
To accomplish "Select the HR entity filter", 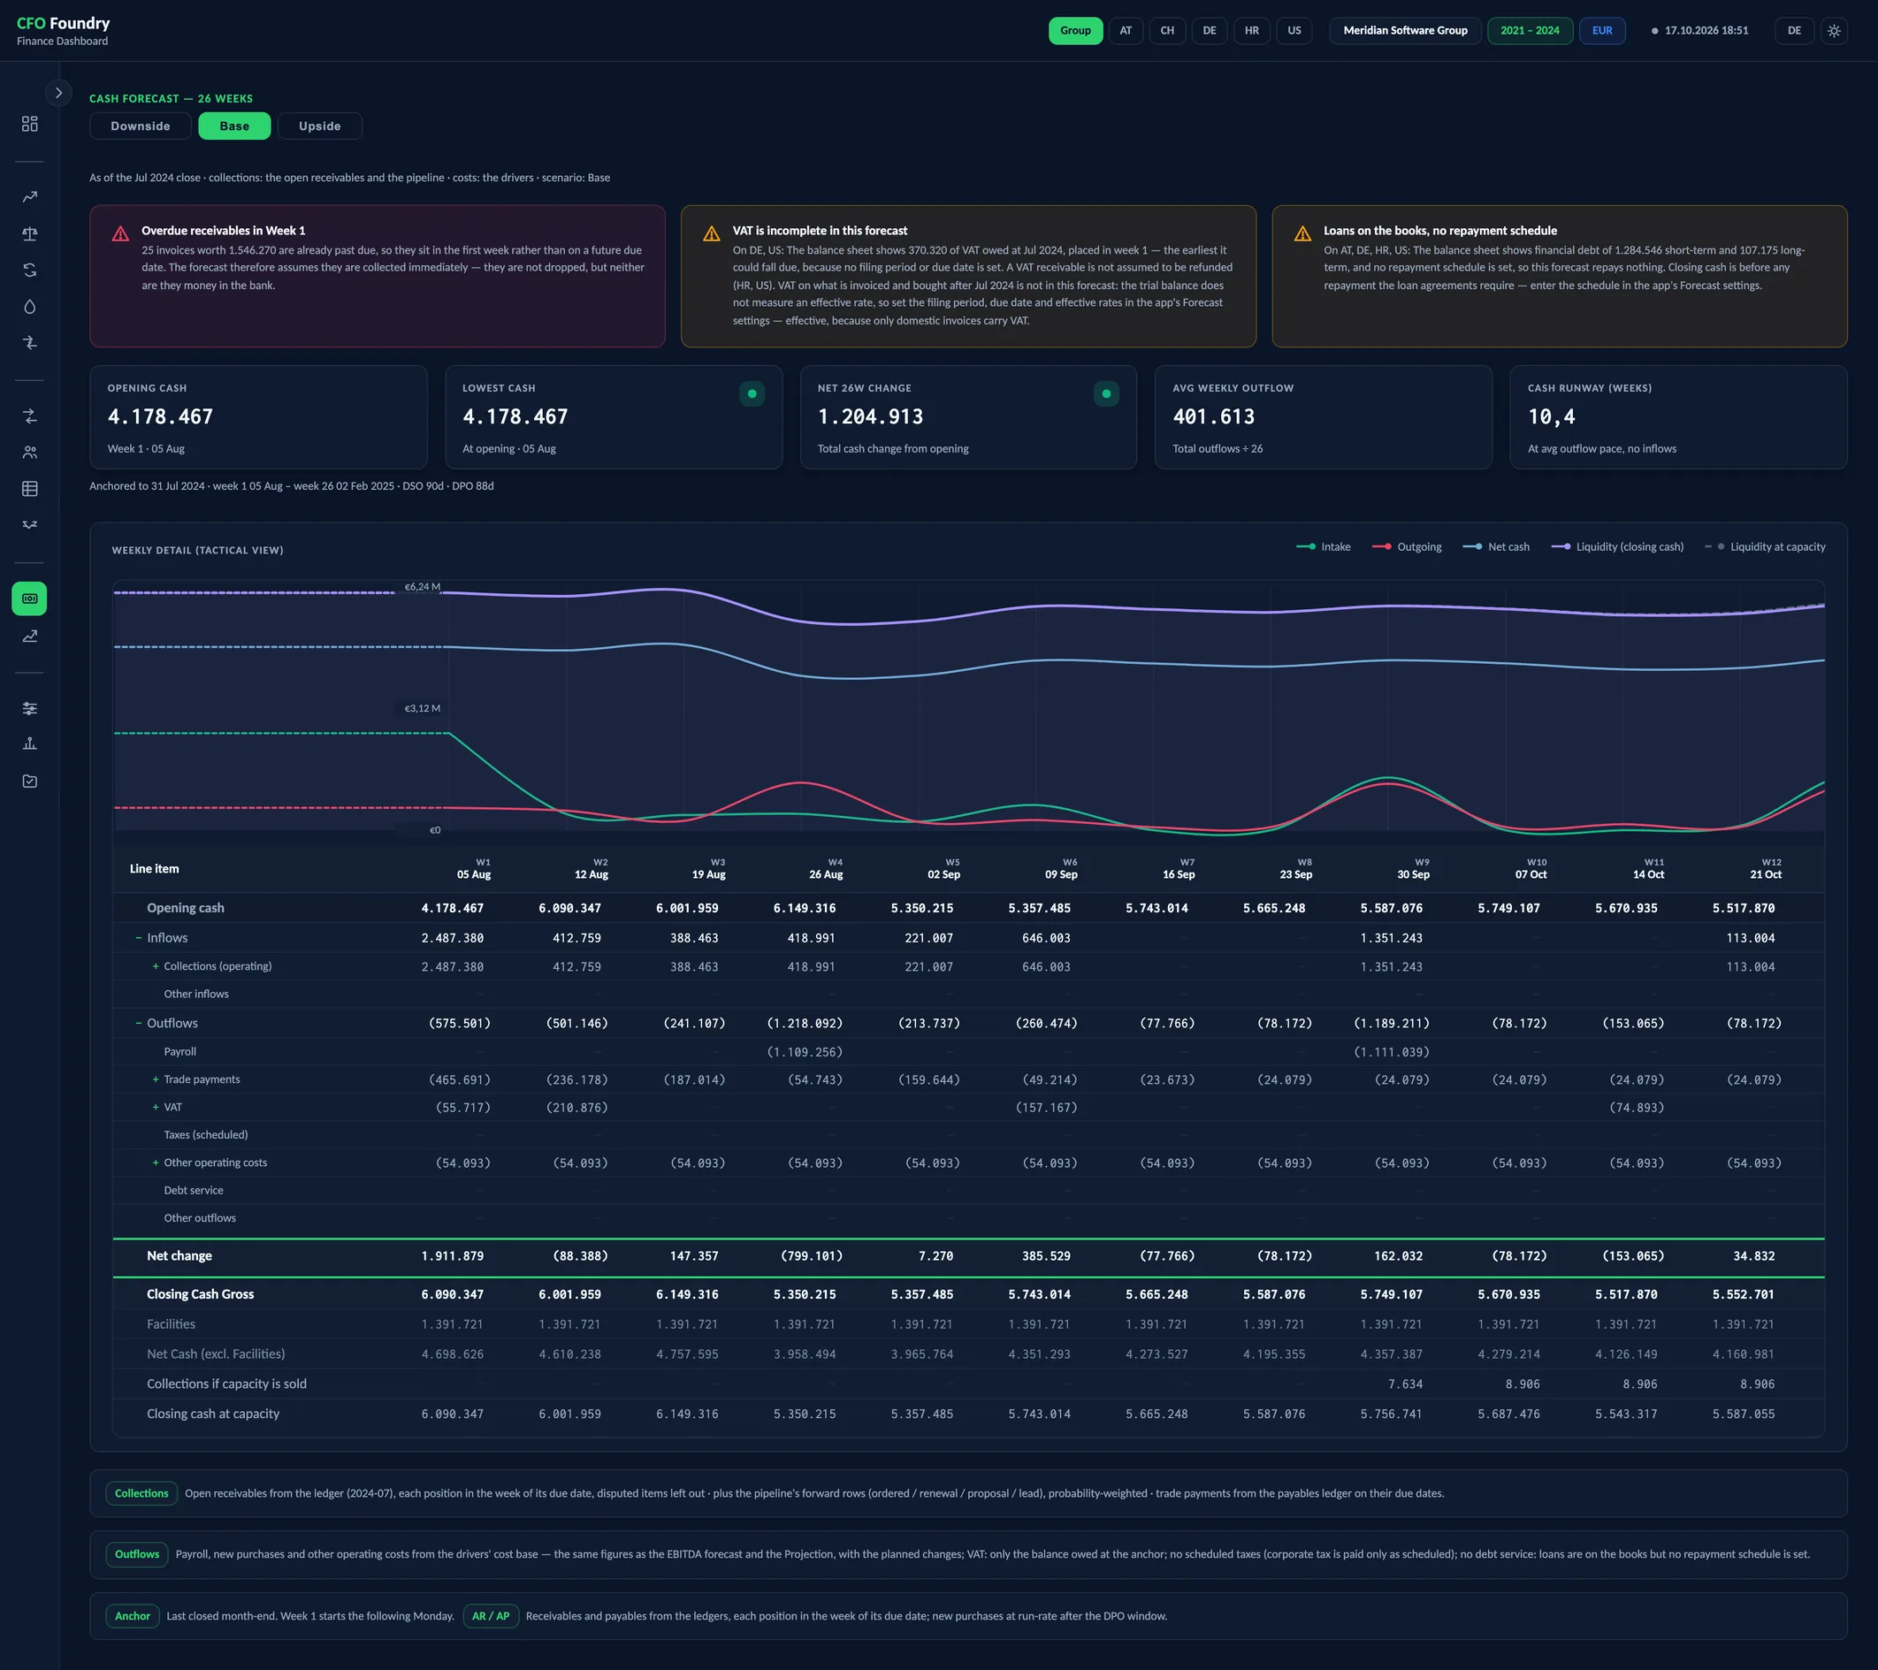I will [x=1251, y=30].
